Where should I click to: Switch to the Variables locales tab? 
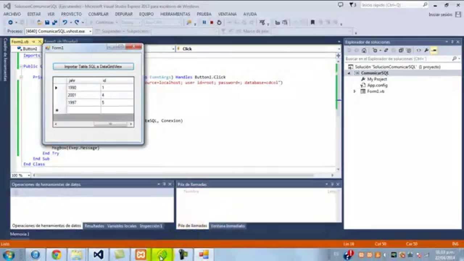pyautogui.click(x=122, y=226)
